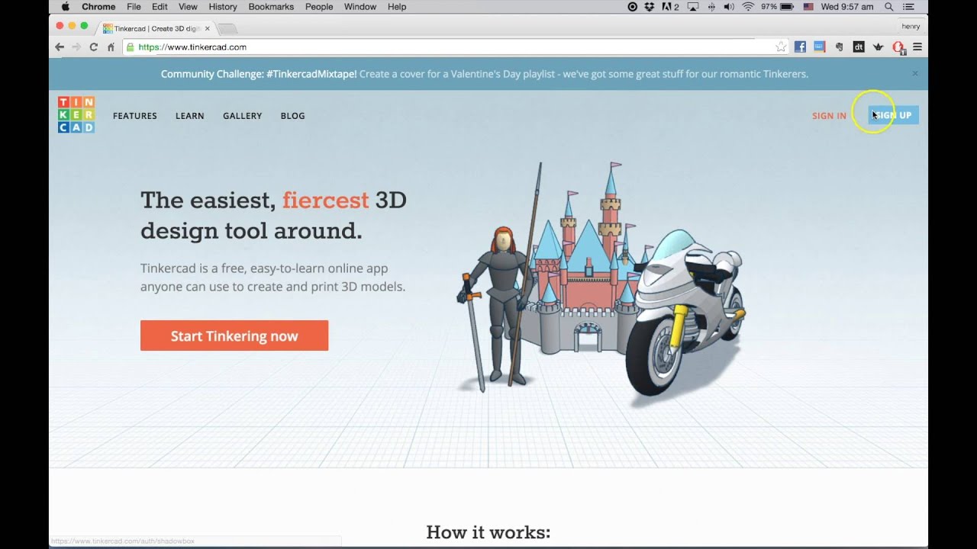Open the View menu
Viewport: 977px width, 549px height.
[x=188, y=7]
